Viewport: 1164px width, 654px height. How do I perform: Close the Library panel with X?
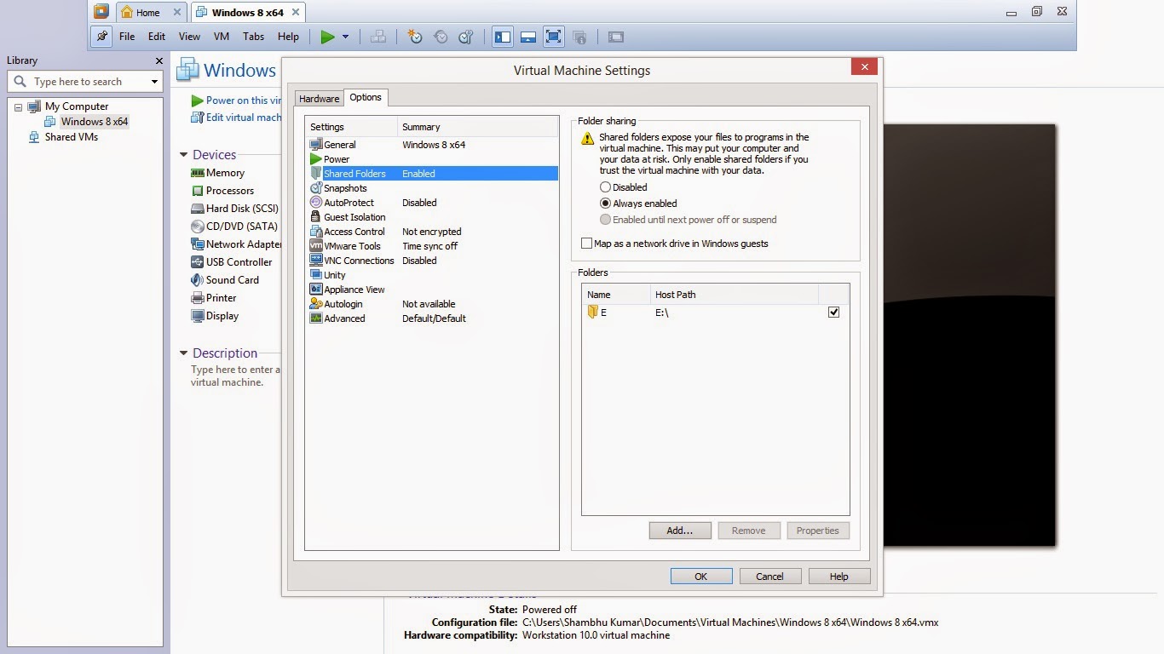(x=158, y=60)
